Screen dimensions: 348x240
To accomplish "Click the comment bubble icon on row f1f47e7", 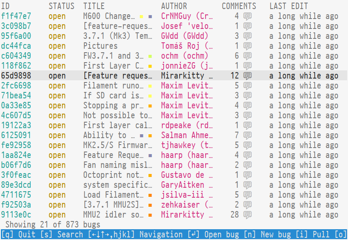I will click(248, 16).
